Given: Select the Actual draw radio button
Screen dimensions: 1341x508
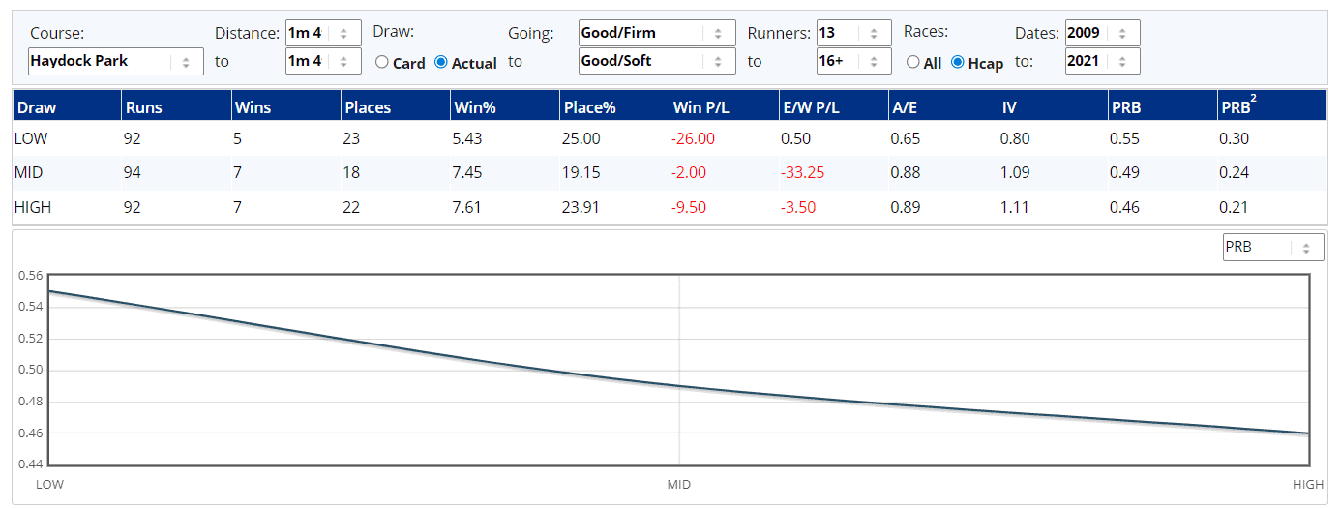Looking at the screenshot, I should coord(441,63).
